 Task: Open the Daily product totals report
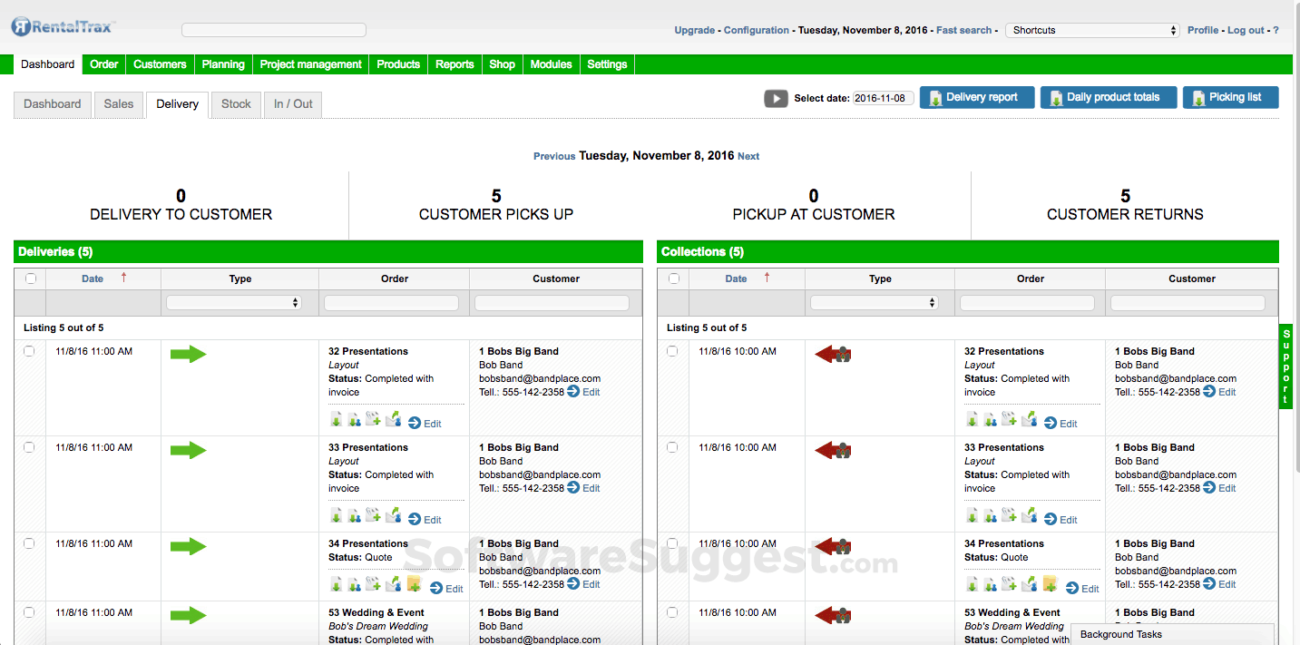coord(1108,97)
